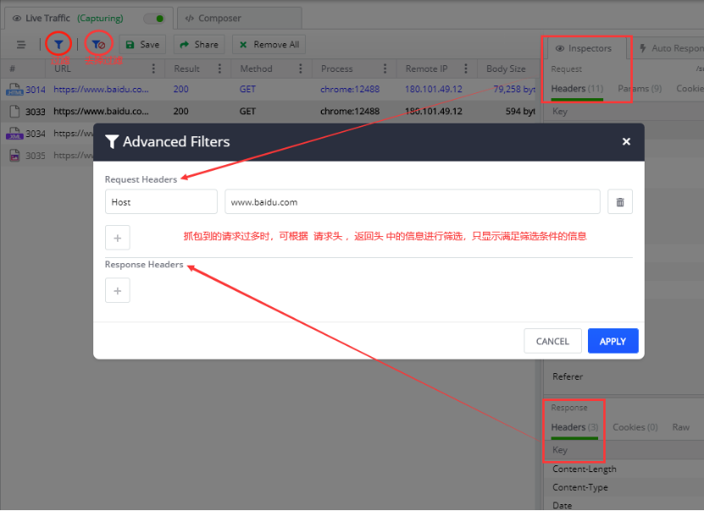This screenshot has height=511, width=704.
Task: Select the Auto Responder lightning bolt icon
Action: pyautogui.click(x=643, y=48)
